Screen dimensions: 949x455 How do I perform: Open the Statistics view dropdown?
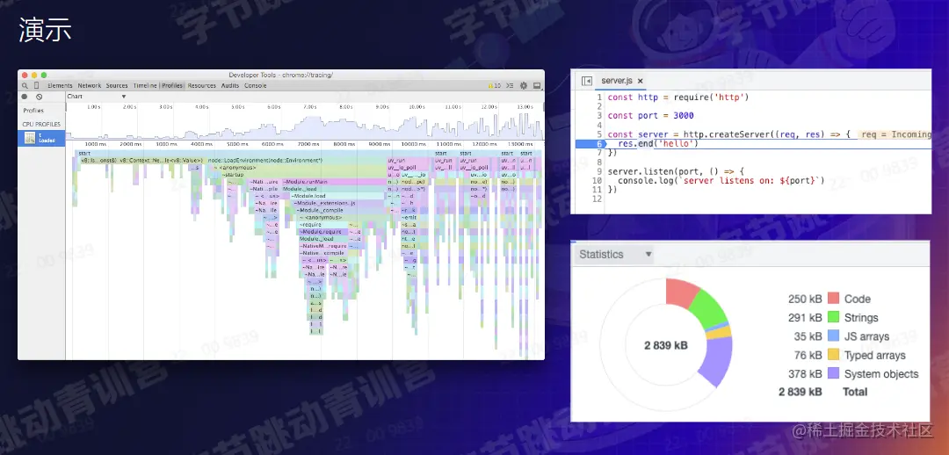616,255
